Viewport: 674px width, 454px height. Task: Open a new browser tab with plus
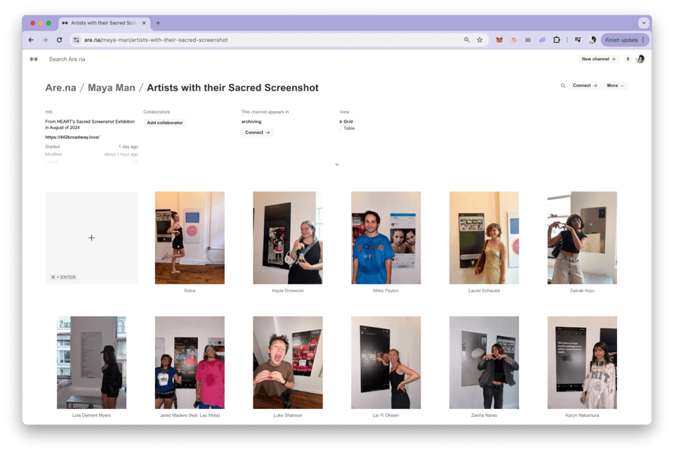[x=158, y=23]
